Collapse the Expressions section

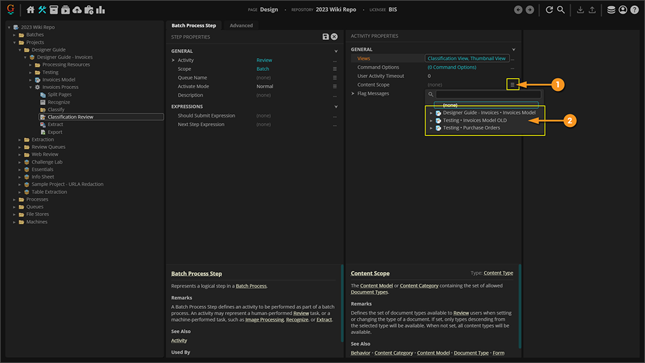[336, 106]
